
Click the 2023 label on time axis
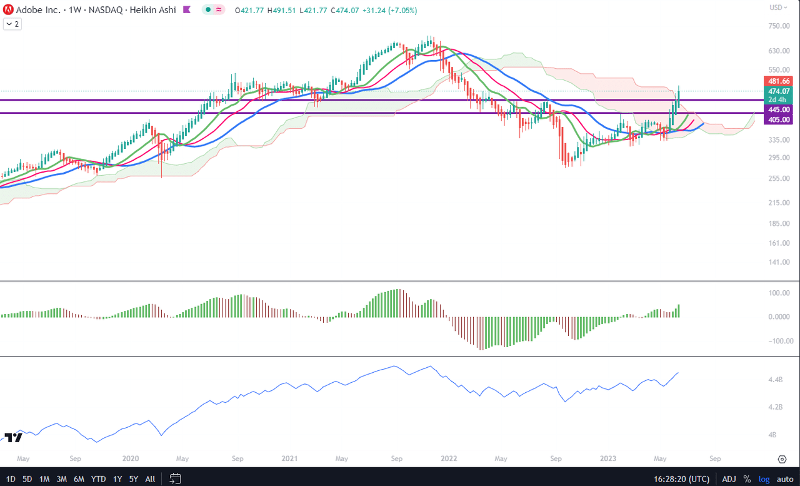[x=607, y=458]
